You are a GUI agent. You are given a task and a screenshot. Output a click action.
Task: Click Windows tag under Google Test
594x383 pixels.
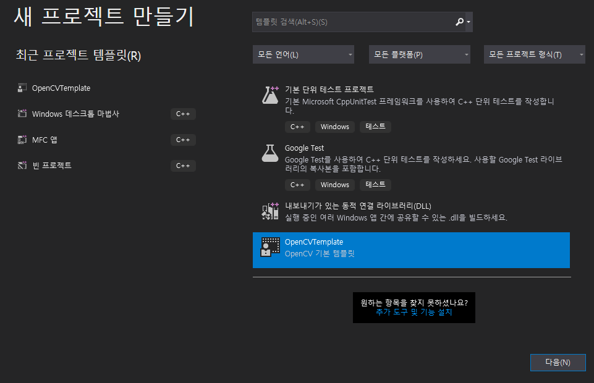[335, 185]
